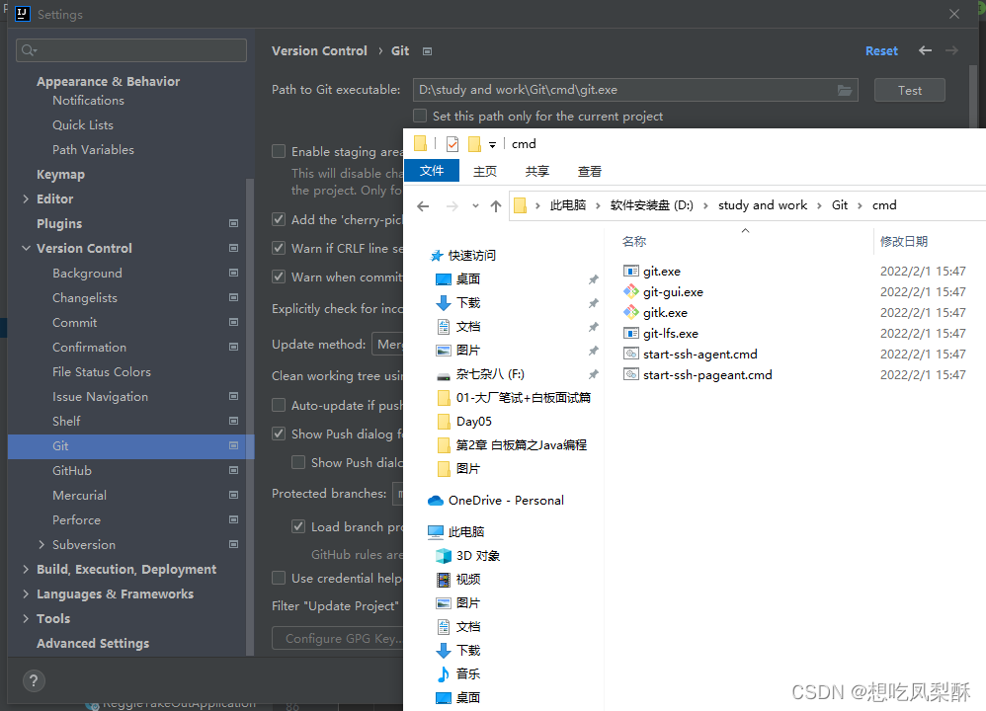Toggle Load branch protection rules checkbox
Image resolution: width=986 pixels, height=711 pixels.
298,526
